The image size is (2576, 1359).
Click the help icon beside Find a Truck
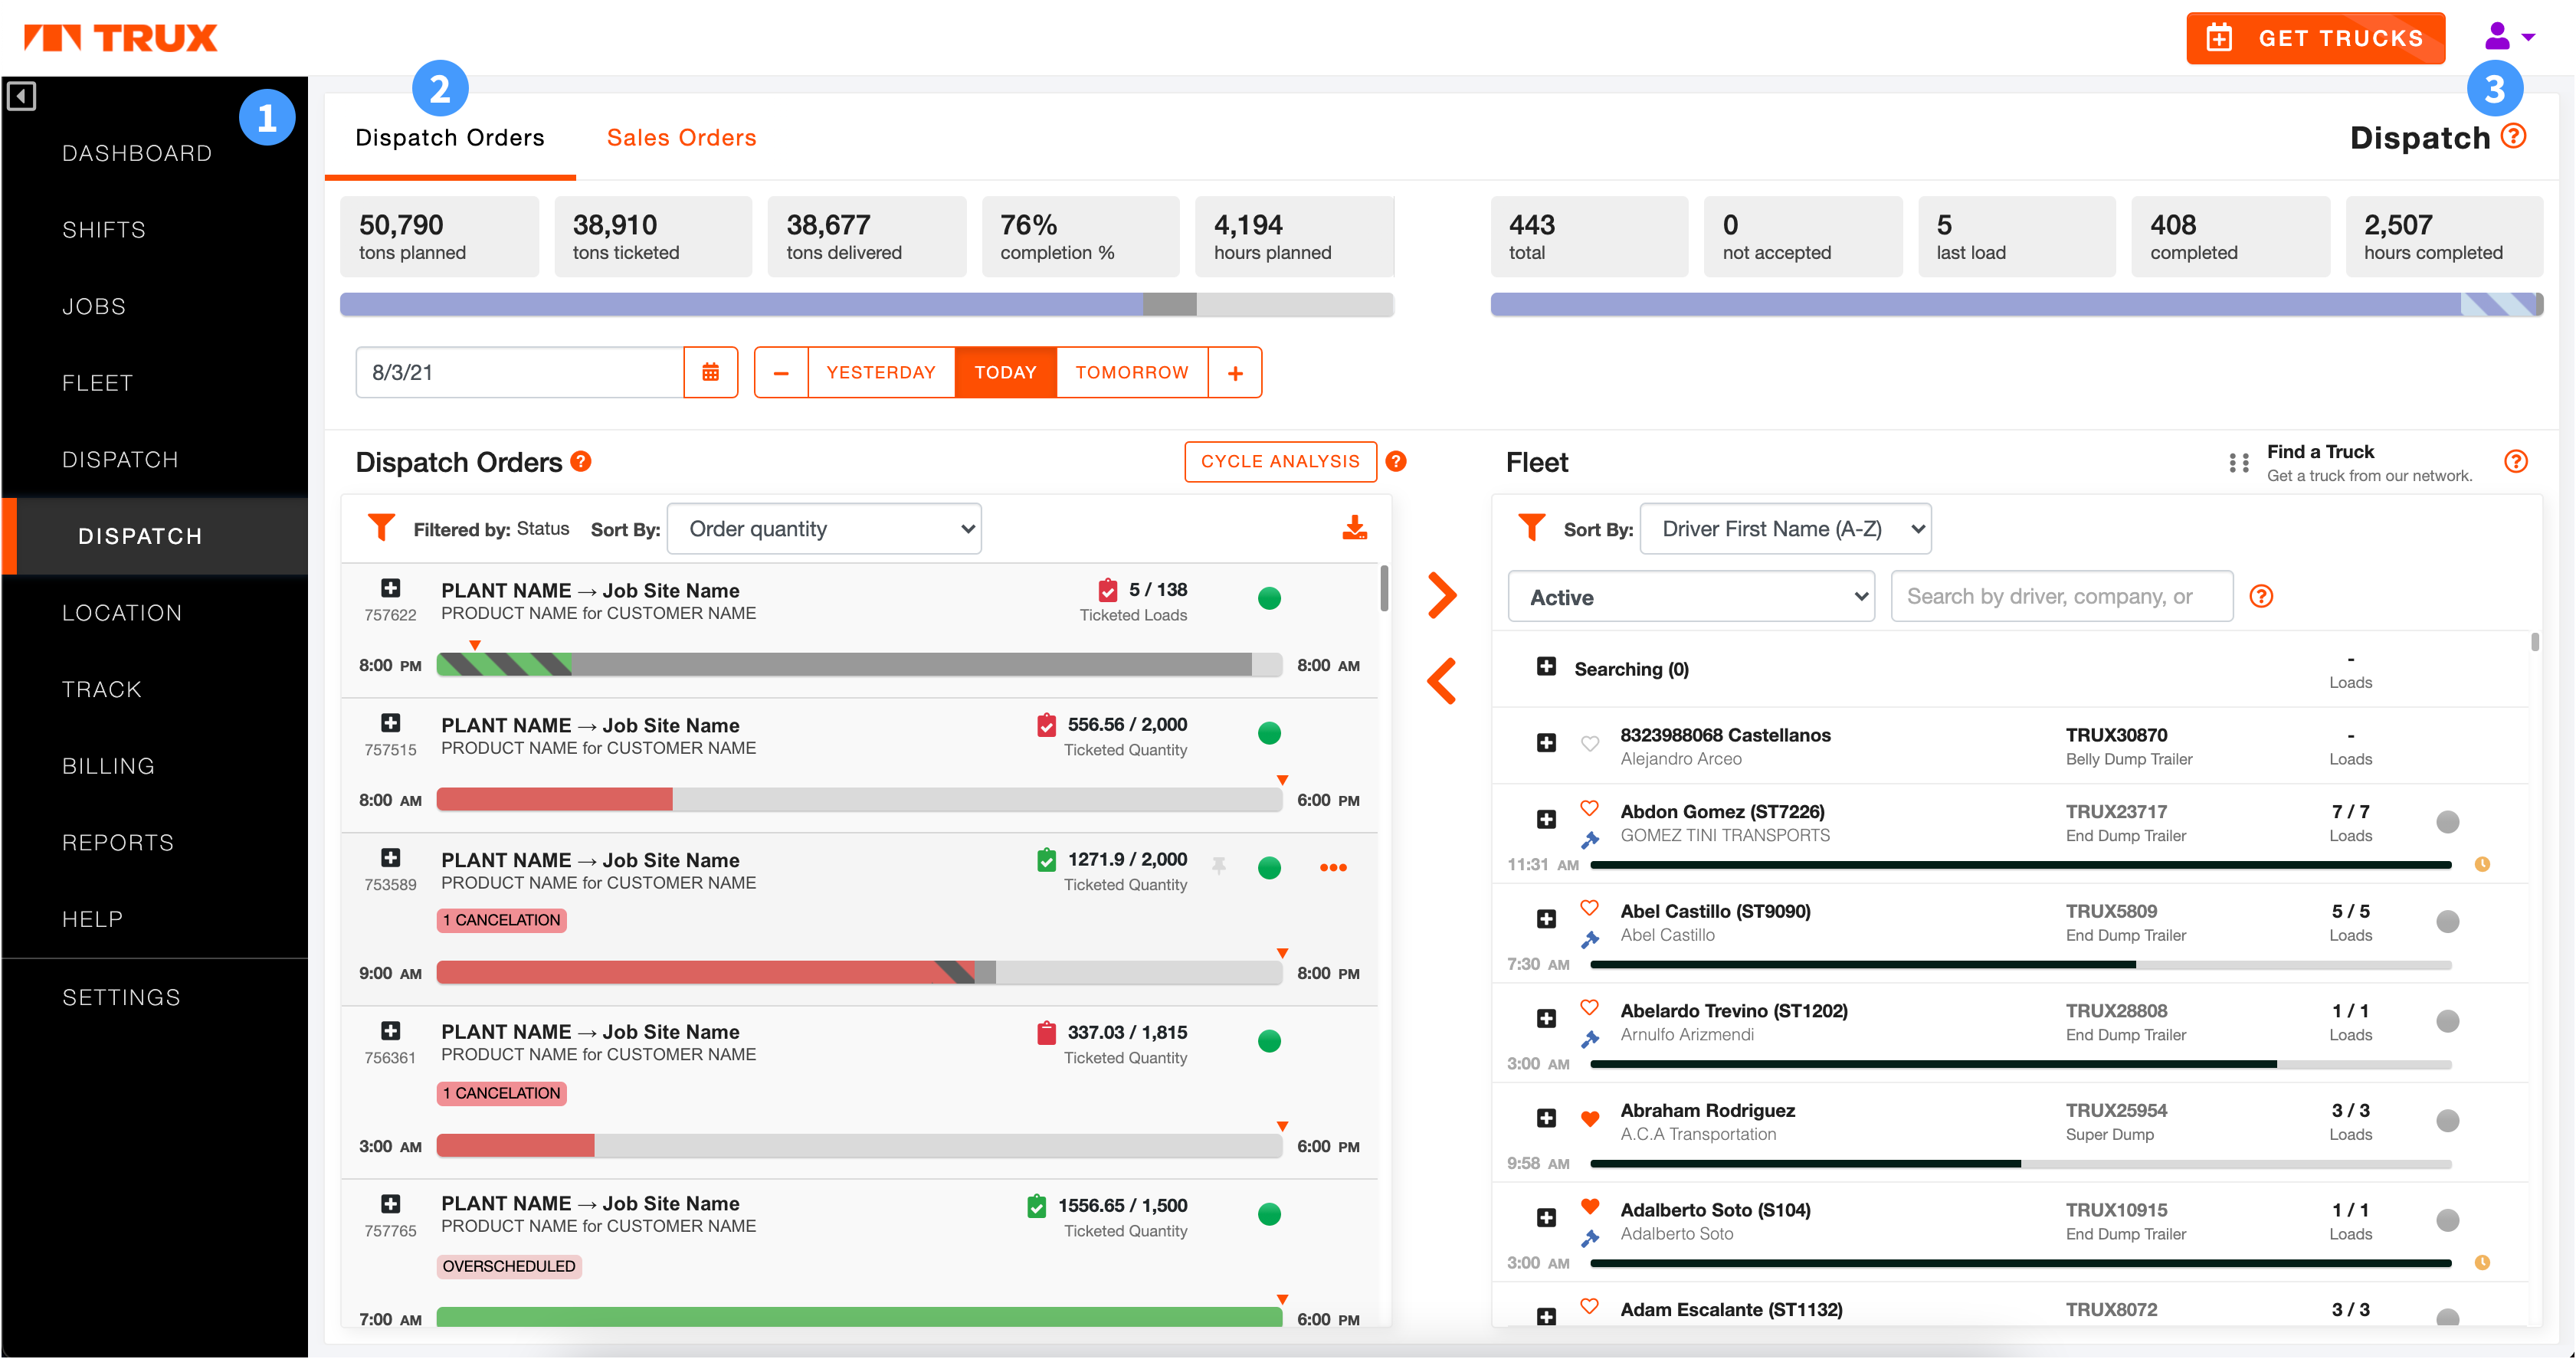point(2515,461)
